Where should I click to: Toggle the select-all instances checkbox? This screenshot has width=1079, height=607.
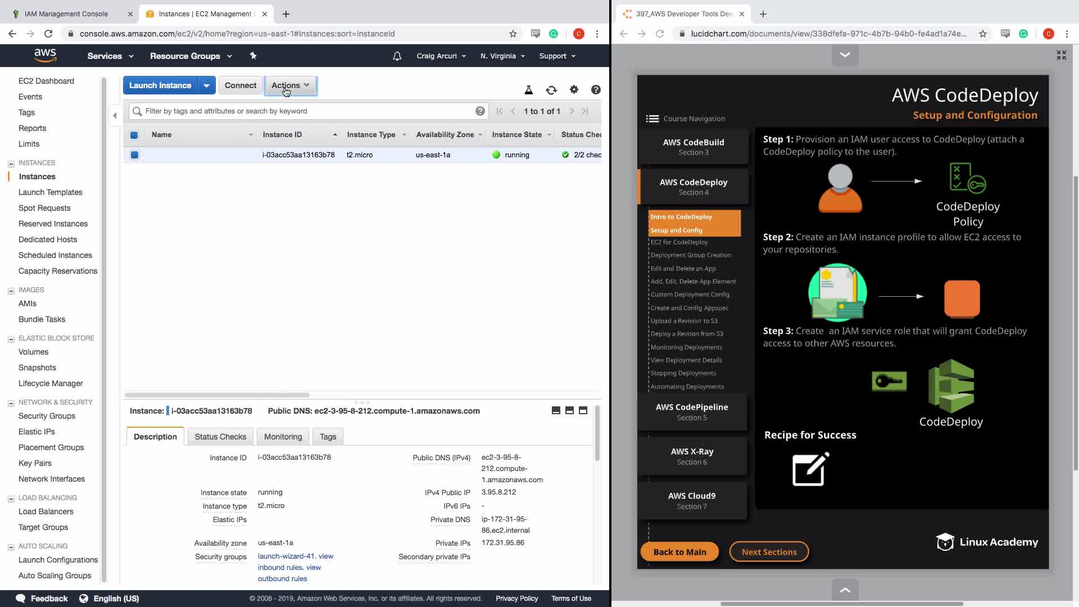tap(134, 135)
